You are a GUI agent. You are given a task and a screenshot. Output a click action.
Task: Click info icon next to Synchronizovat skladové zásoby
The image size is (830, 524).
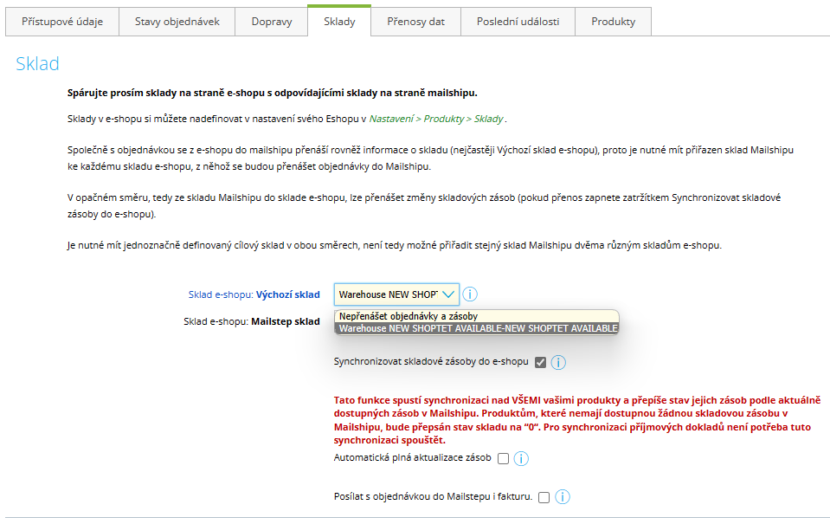pyautogui.click(x=558, y=362)
